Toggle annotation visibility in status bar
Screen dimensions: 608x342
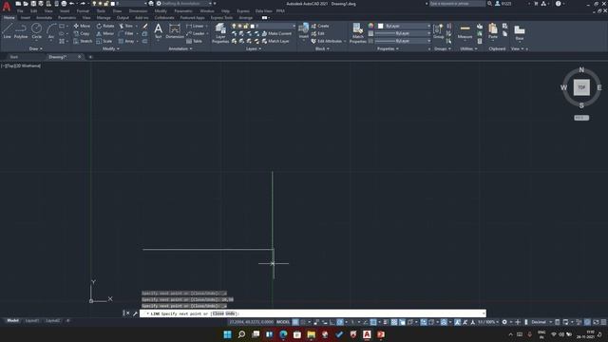coord(458,322)
